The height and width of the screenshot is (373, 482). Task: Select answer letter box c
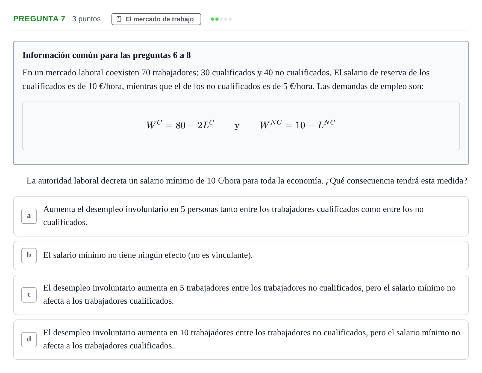pos(29,295)
